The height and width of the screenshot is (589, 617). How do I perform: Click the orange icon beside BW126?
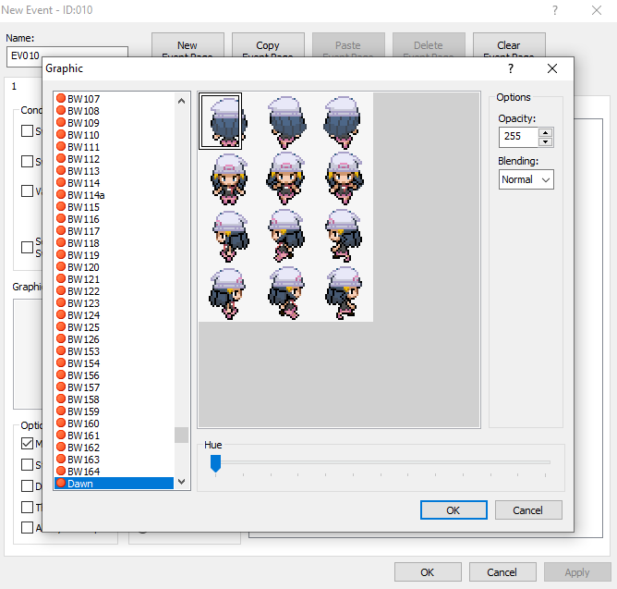[x=61, y=339]
